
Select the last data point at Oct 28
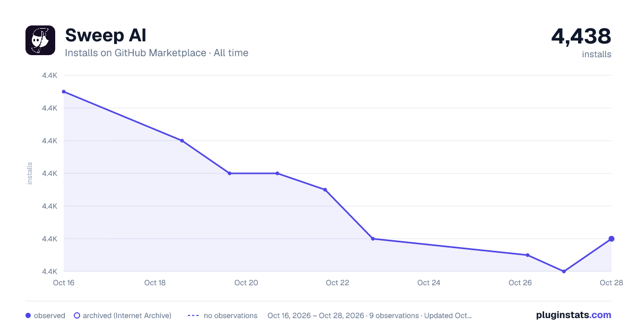[612, 239]
